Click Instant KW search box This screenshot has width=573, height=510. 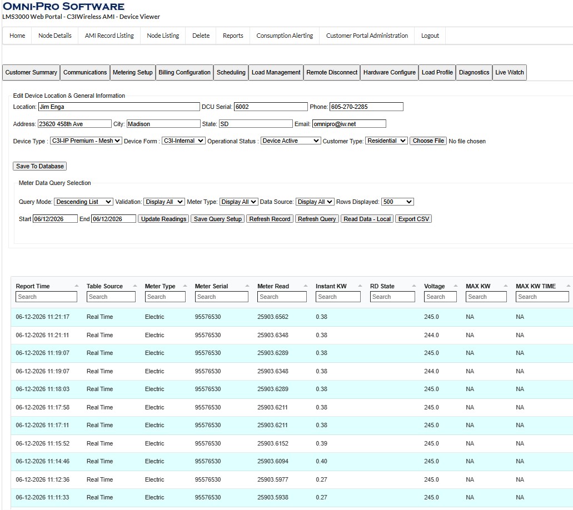point(338,297)
